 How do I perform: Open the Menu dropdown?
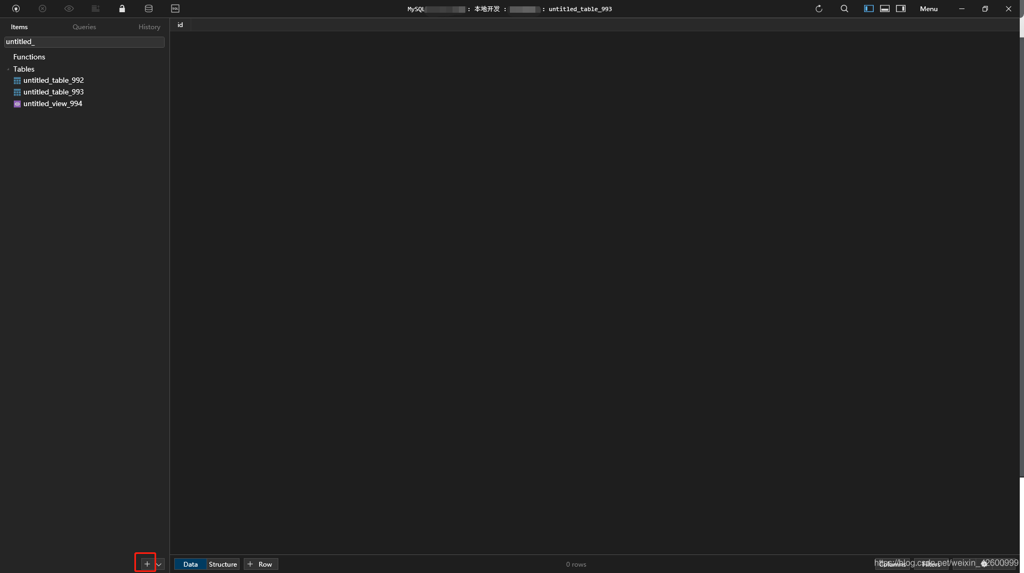coord(928,8)
